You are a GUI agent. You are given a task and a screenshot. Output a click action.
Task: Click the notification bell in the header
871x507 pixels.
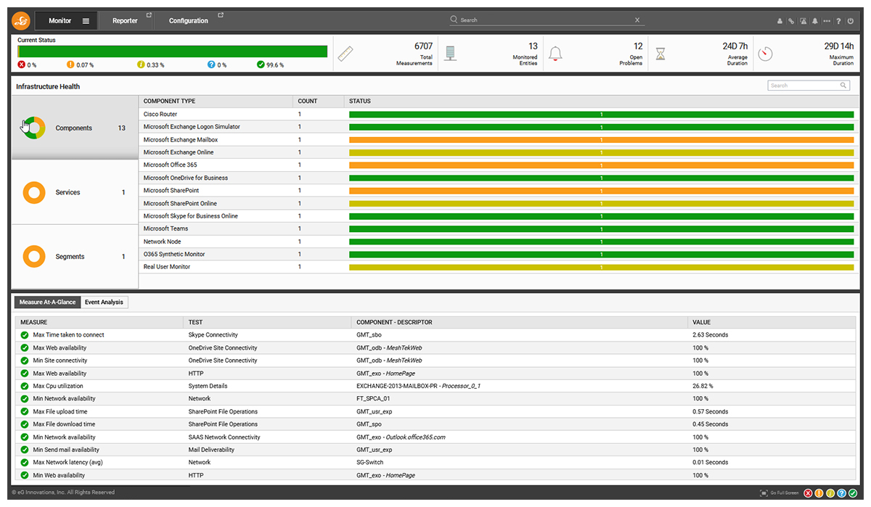click(815, 21)
